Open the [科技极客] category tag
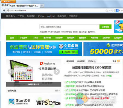This screenshot has height=108, width=123. click(x=71, y=94)
